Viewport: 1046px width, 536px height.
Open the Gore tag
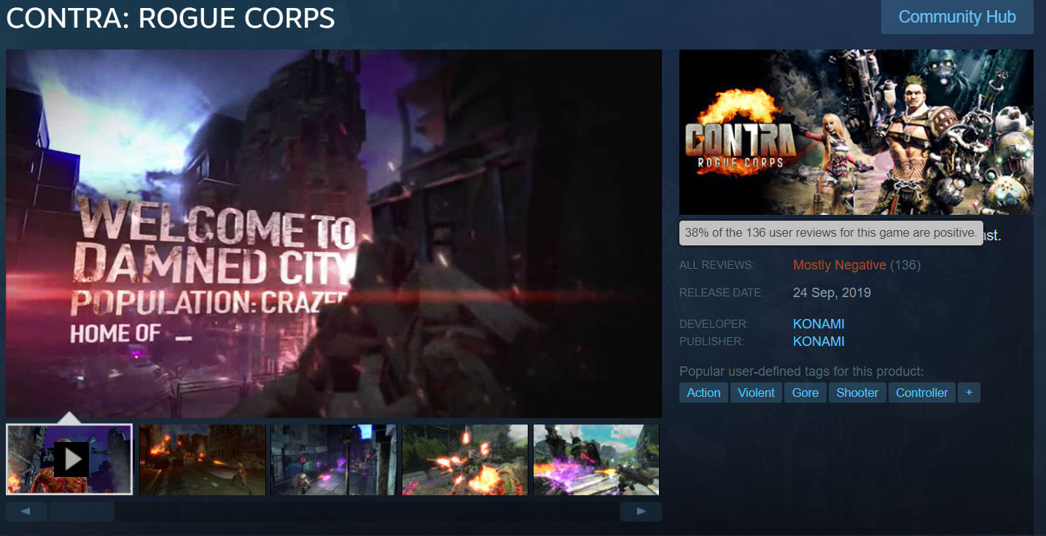805,393
